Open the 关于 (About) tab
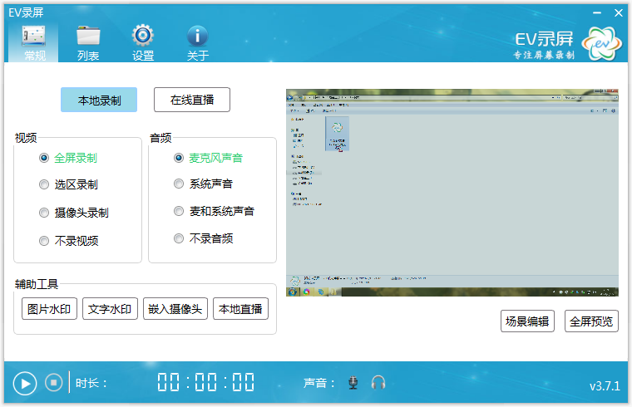This screenshot has height=407, width=632. click(x=197, y=43)
